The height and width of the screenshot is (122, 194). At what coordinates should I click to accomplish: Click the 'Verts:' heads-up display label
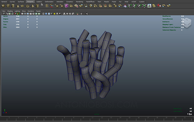coord(5,16)
